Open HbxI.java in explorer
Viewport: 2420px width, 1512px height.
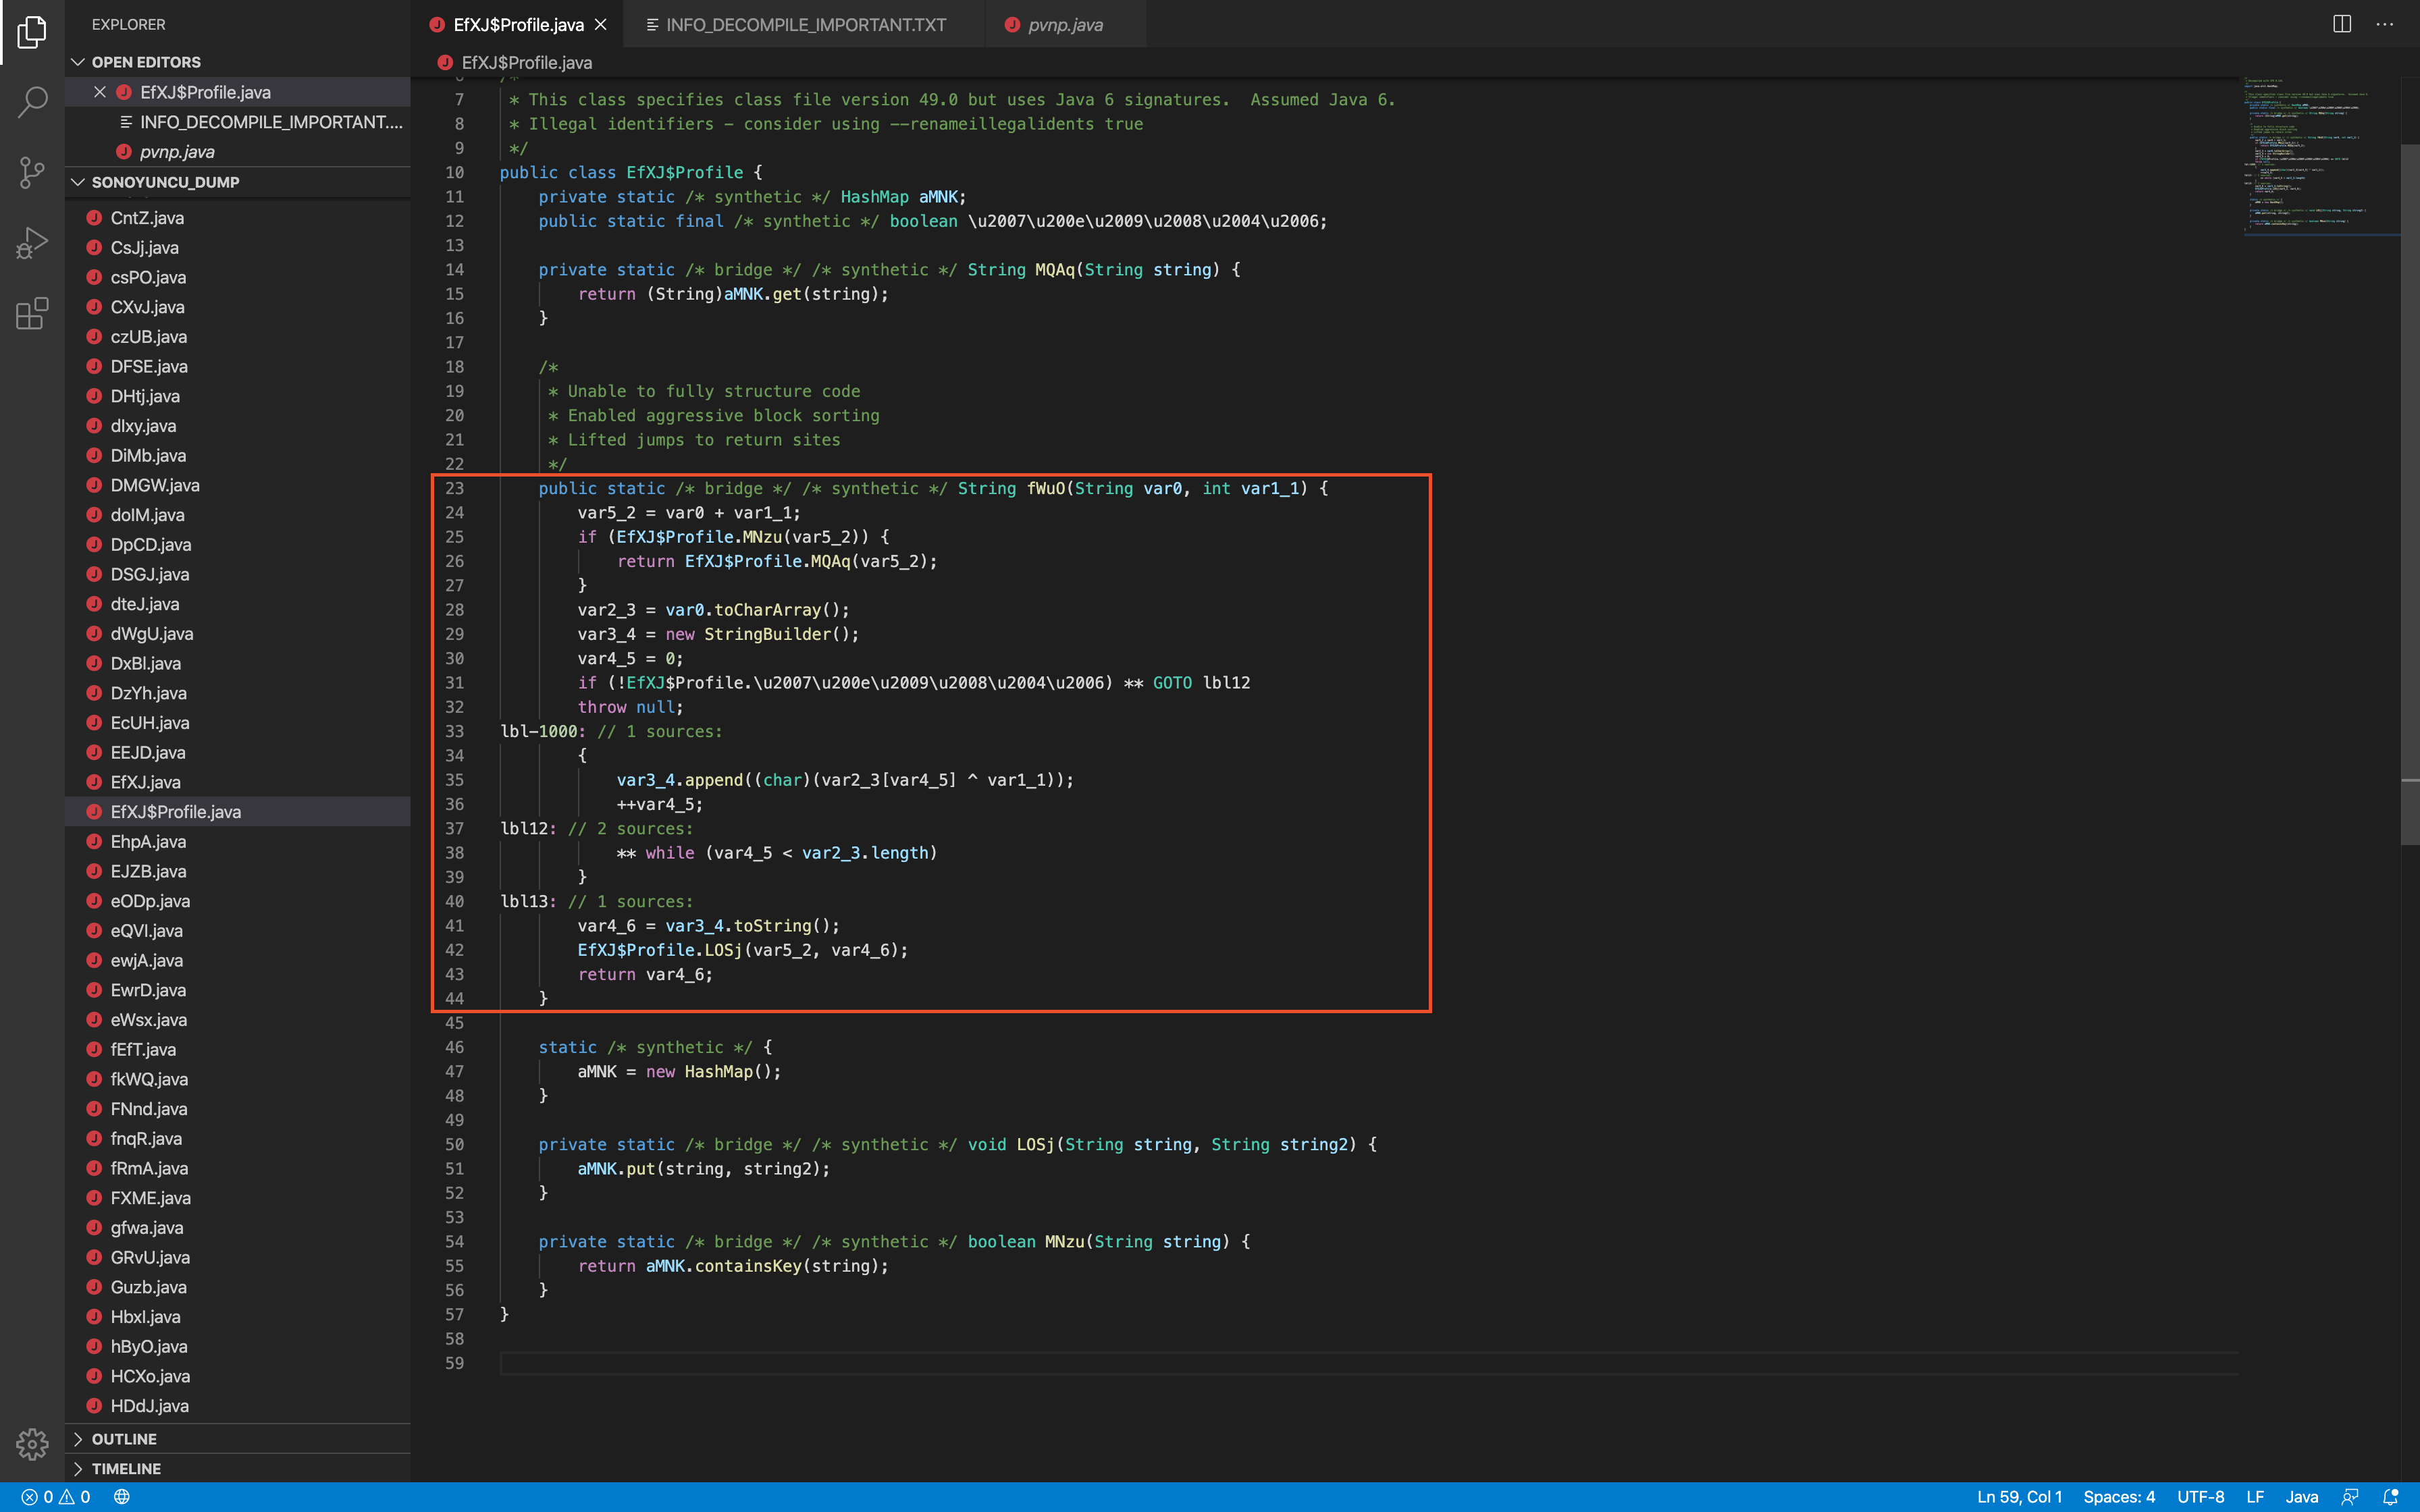coord(238,1316)
